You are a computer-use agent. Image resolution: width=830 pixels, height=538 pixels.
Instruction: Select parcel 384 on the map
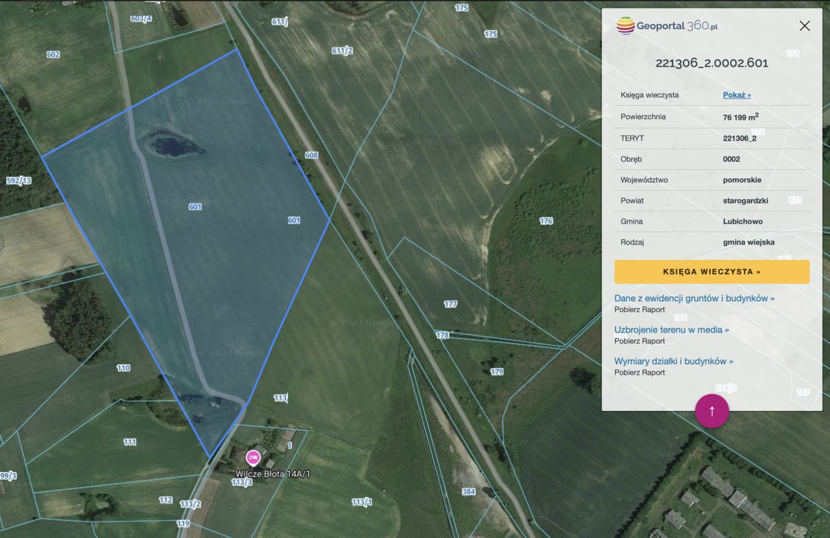tap(468, 491)
